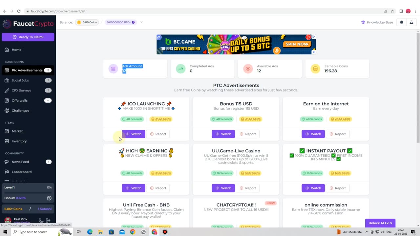The width and height of the screenshot is (420, 236).
Task: Open the Windows Start menu
Action: (5, 232)
